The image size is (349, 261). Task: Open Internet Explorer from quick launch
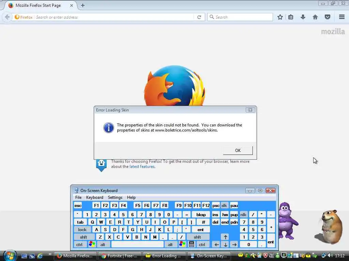[40, 256]
